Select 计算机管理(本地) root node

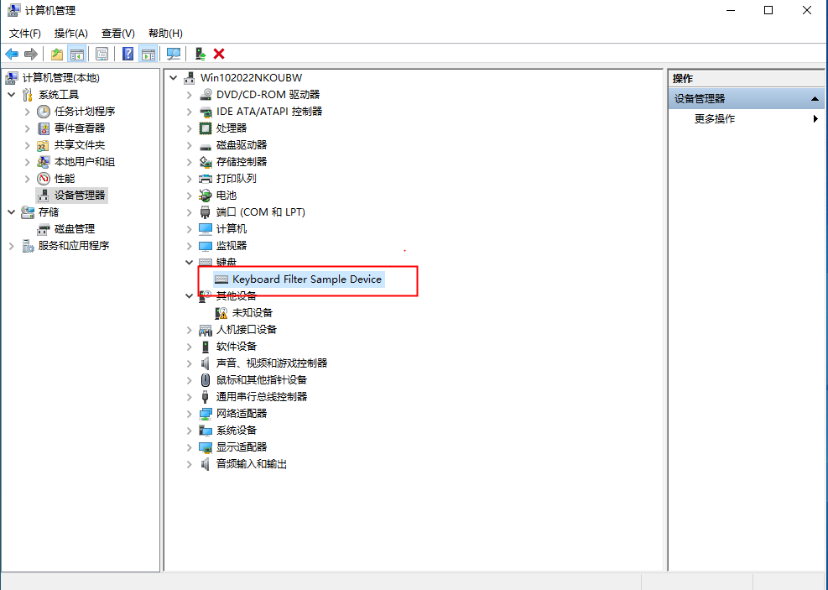(x=60, y=78)
